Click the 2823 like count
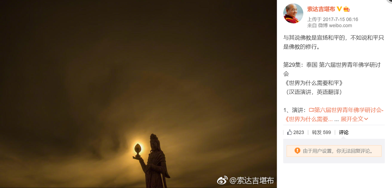Image resolution: width=392 pixels, height=188 pixels. [x=298, y=132]
